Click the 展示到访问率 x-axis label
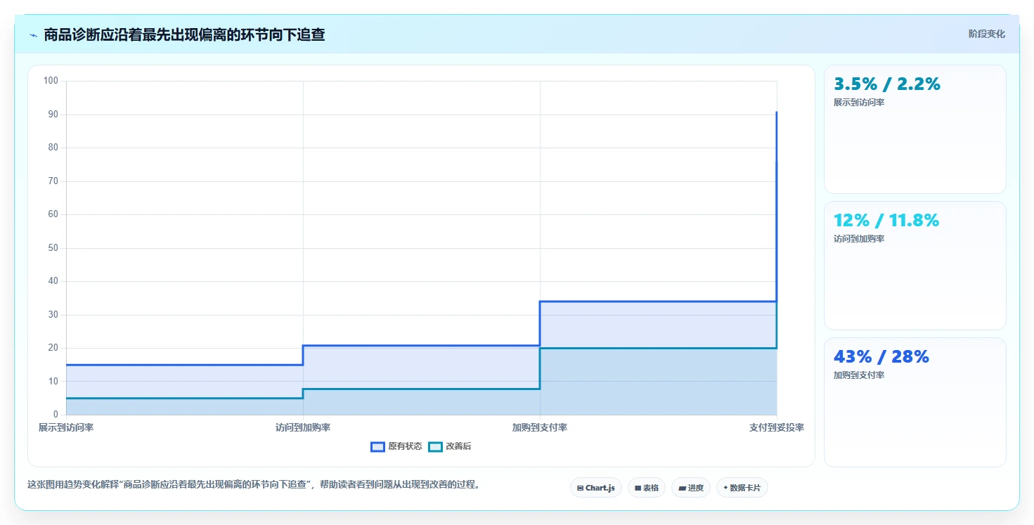 66,427
